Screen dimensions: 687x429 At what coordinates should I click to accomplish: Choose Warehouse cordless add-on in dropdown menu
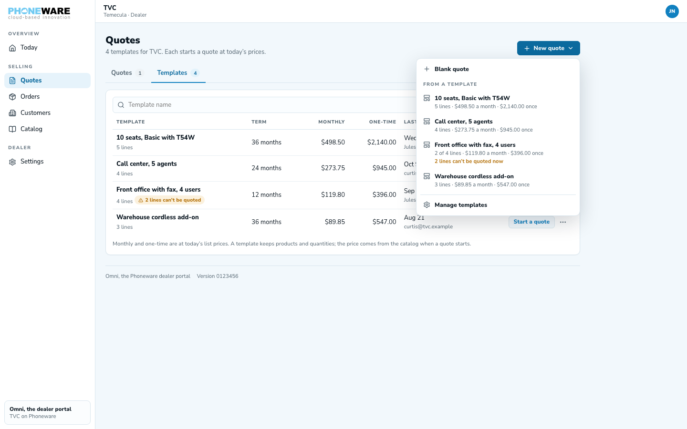[x=498, y=180]
